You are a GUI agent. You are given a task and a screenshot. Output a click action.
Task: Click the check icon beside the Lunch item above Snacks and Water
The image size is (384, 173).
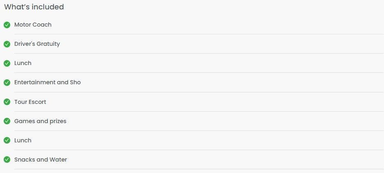[x=7, y=140]
